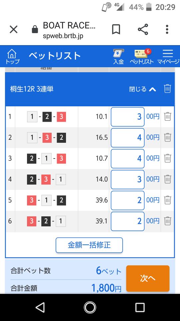The width and height of the screenshot is (180, 321).
Task: Share the page via share icon
Action: click(143, 29)
